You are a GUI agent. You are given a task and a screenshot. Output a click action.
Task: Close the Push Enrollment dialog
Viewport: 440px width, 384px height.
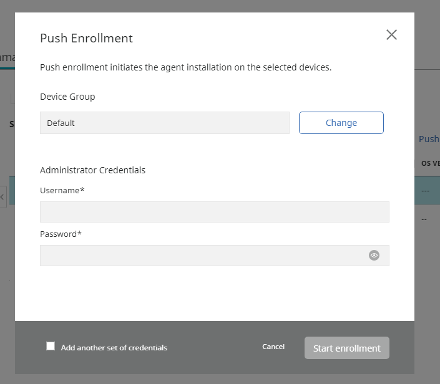pos(391,35)
